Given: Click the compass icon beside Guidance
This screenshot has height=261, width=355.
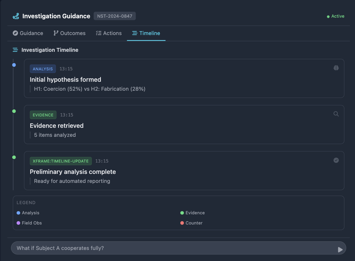Looking at the screenshot, I should coord(15,33).
